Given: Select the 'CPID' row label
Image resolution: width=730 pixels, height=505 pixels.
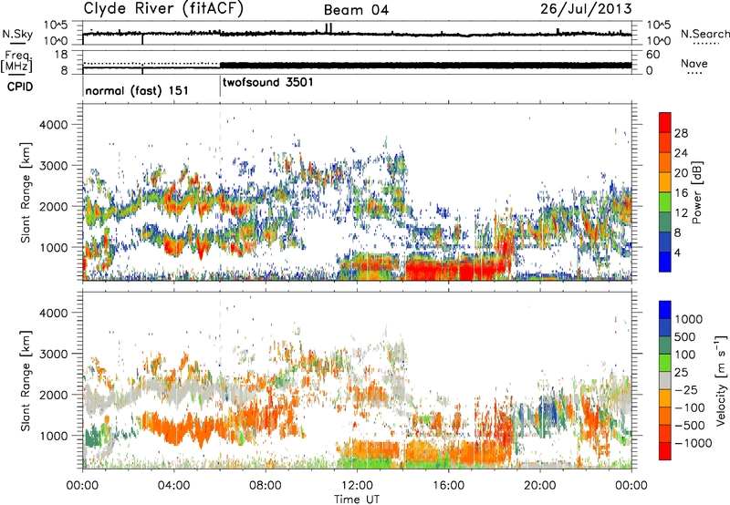Looking at the screenshot, I should pos(19,87).
